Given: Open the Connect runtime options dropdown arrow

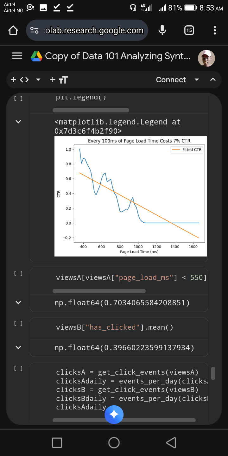Looking at the screenshot, I should coord(197,80).
